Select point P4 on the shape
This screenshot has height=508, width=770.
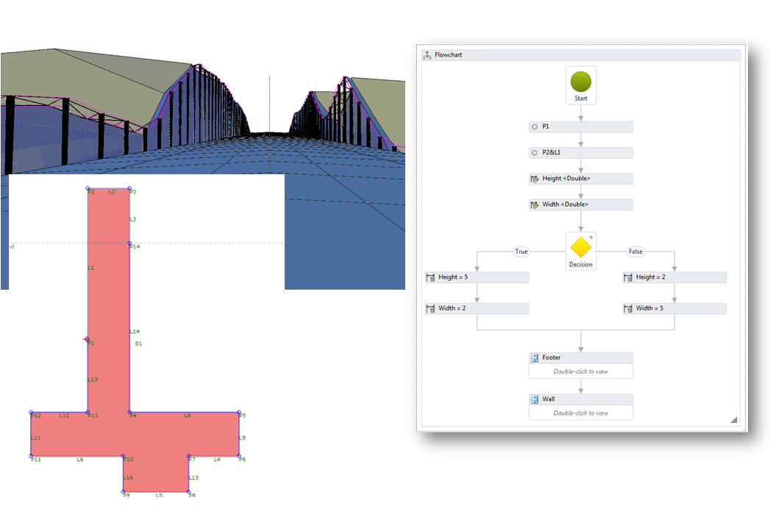(x=129, y=412)
